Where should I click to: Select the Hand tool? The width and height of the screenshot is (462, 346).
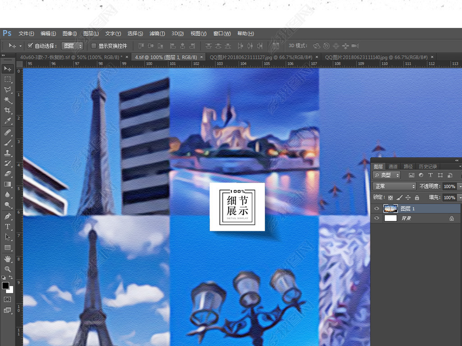coord(8,259)
